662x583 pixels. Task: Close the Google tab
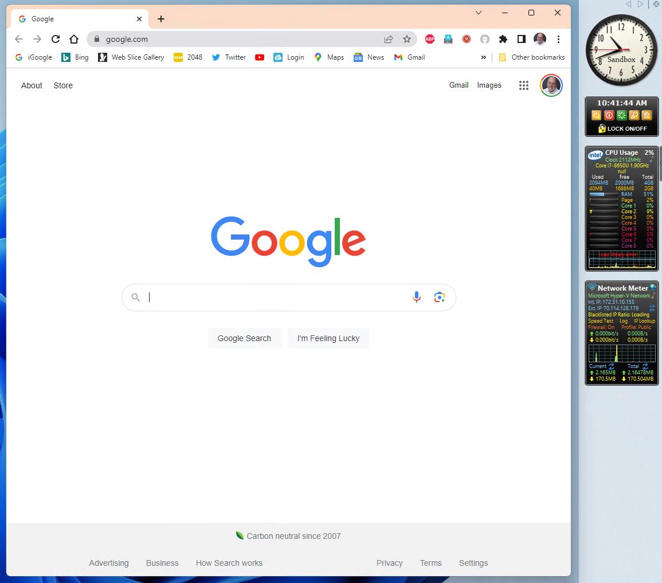139,19
